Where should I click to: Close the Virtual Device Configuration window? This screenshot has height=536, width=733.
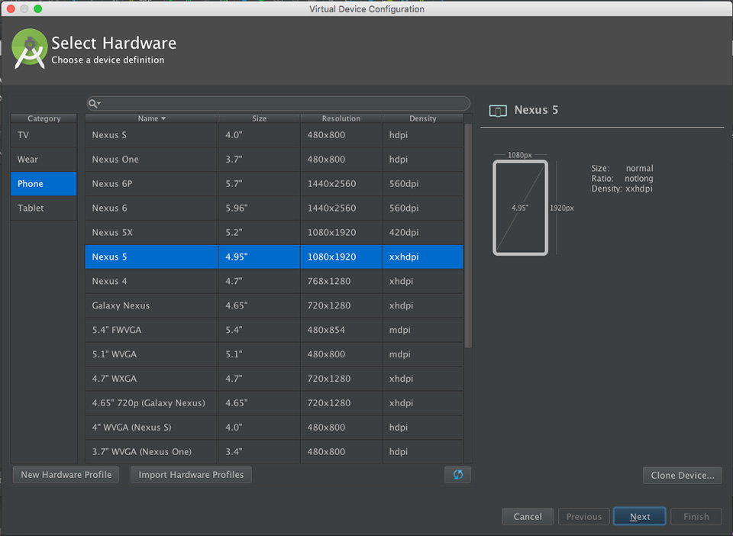[11, 9]
